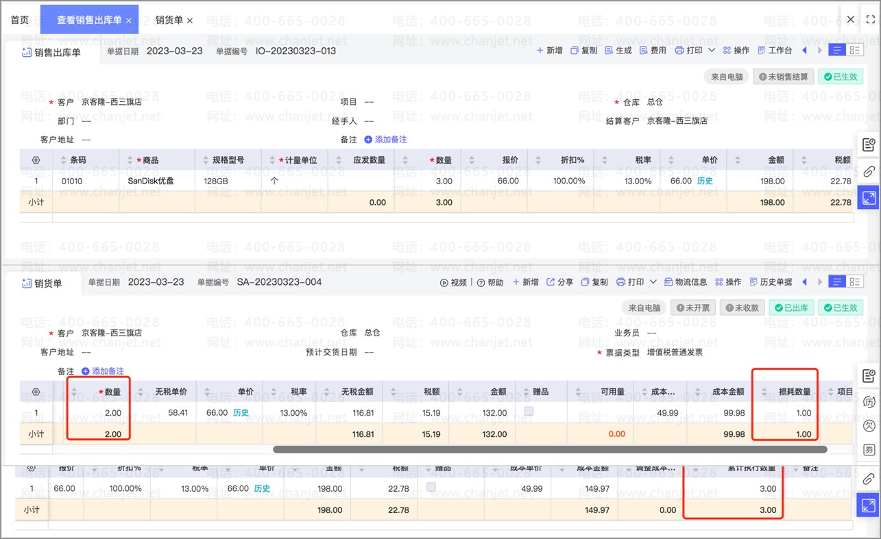This screenshot has height=539, width=881.
Task: Select the 查看销售出库单 tab
Action: 89,20
